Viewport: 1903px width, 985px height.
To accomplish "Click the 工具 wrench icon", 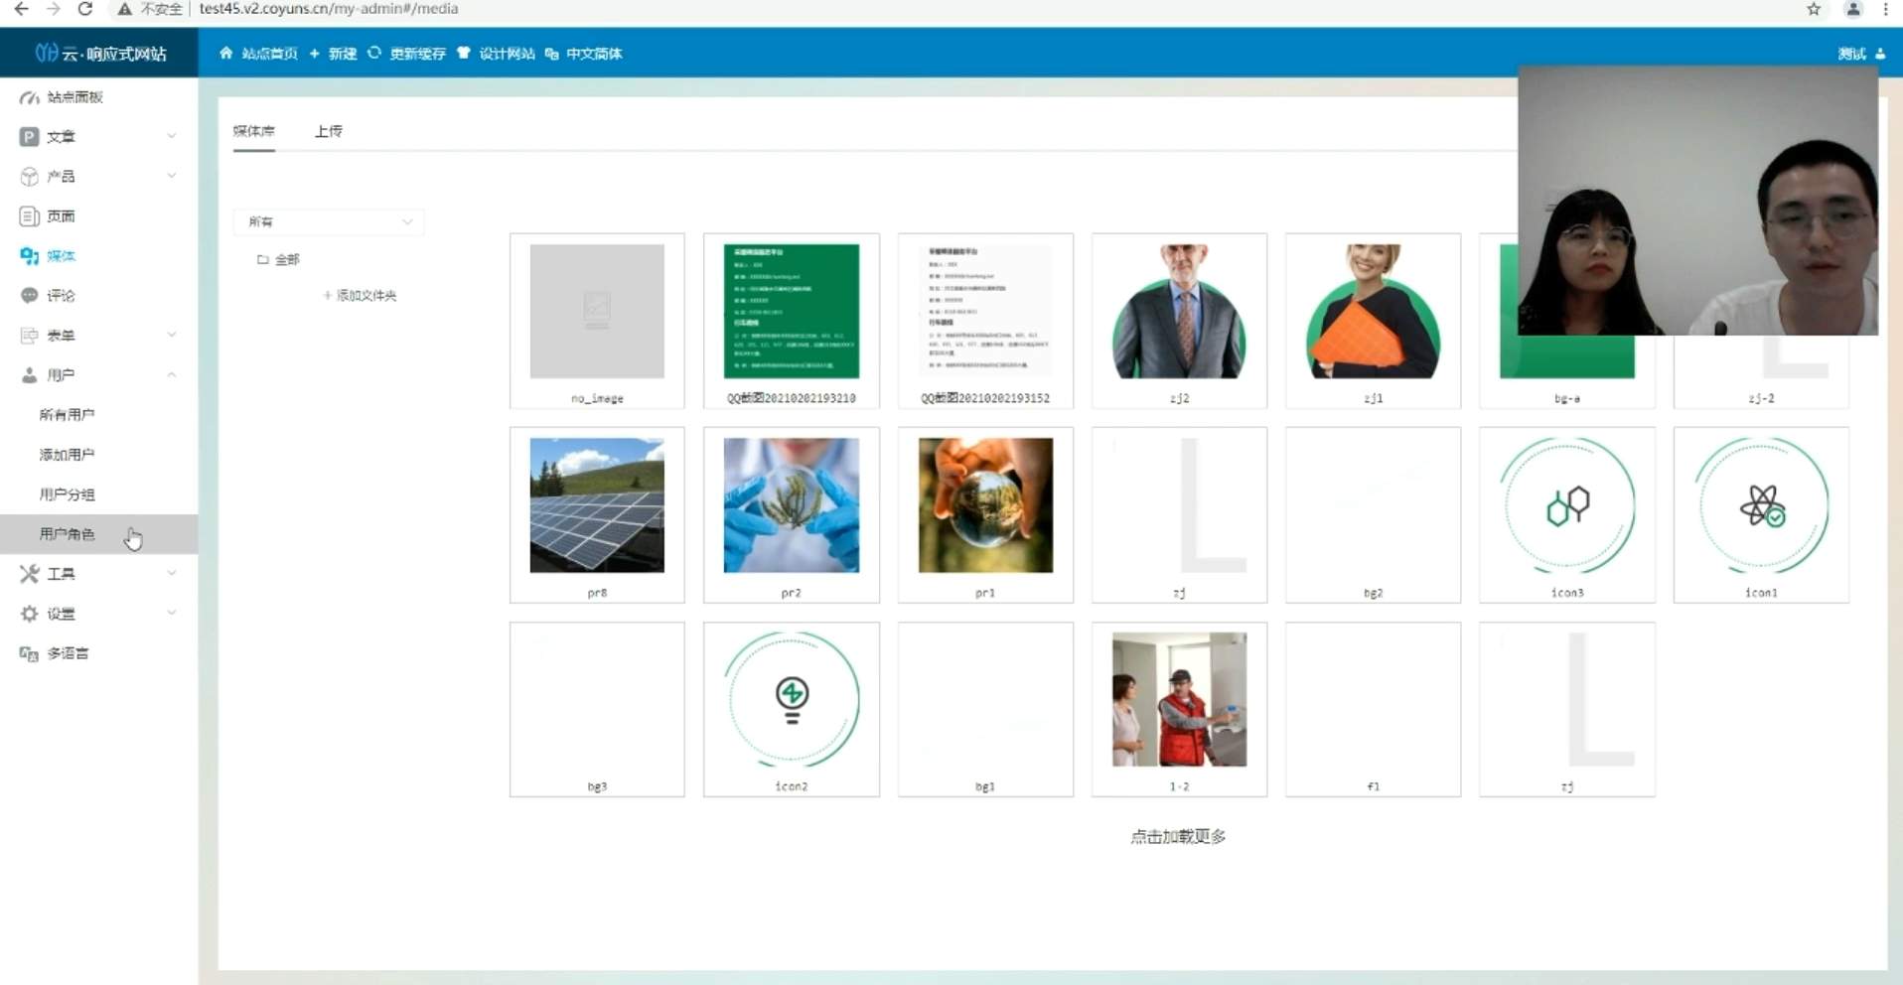I will 30,574.
